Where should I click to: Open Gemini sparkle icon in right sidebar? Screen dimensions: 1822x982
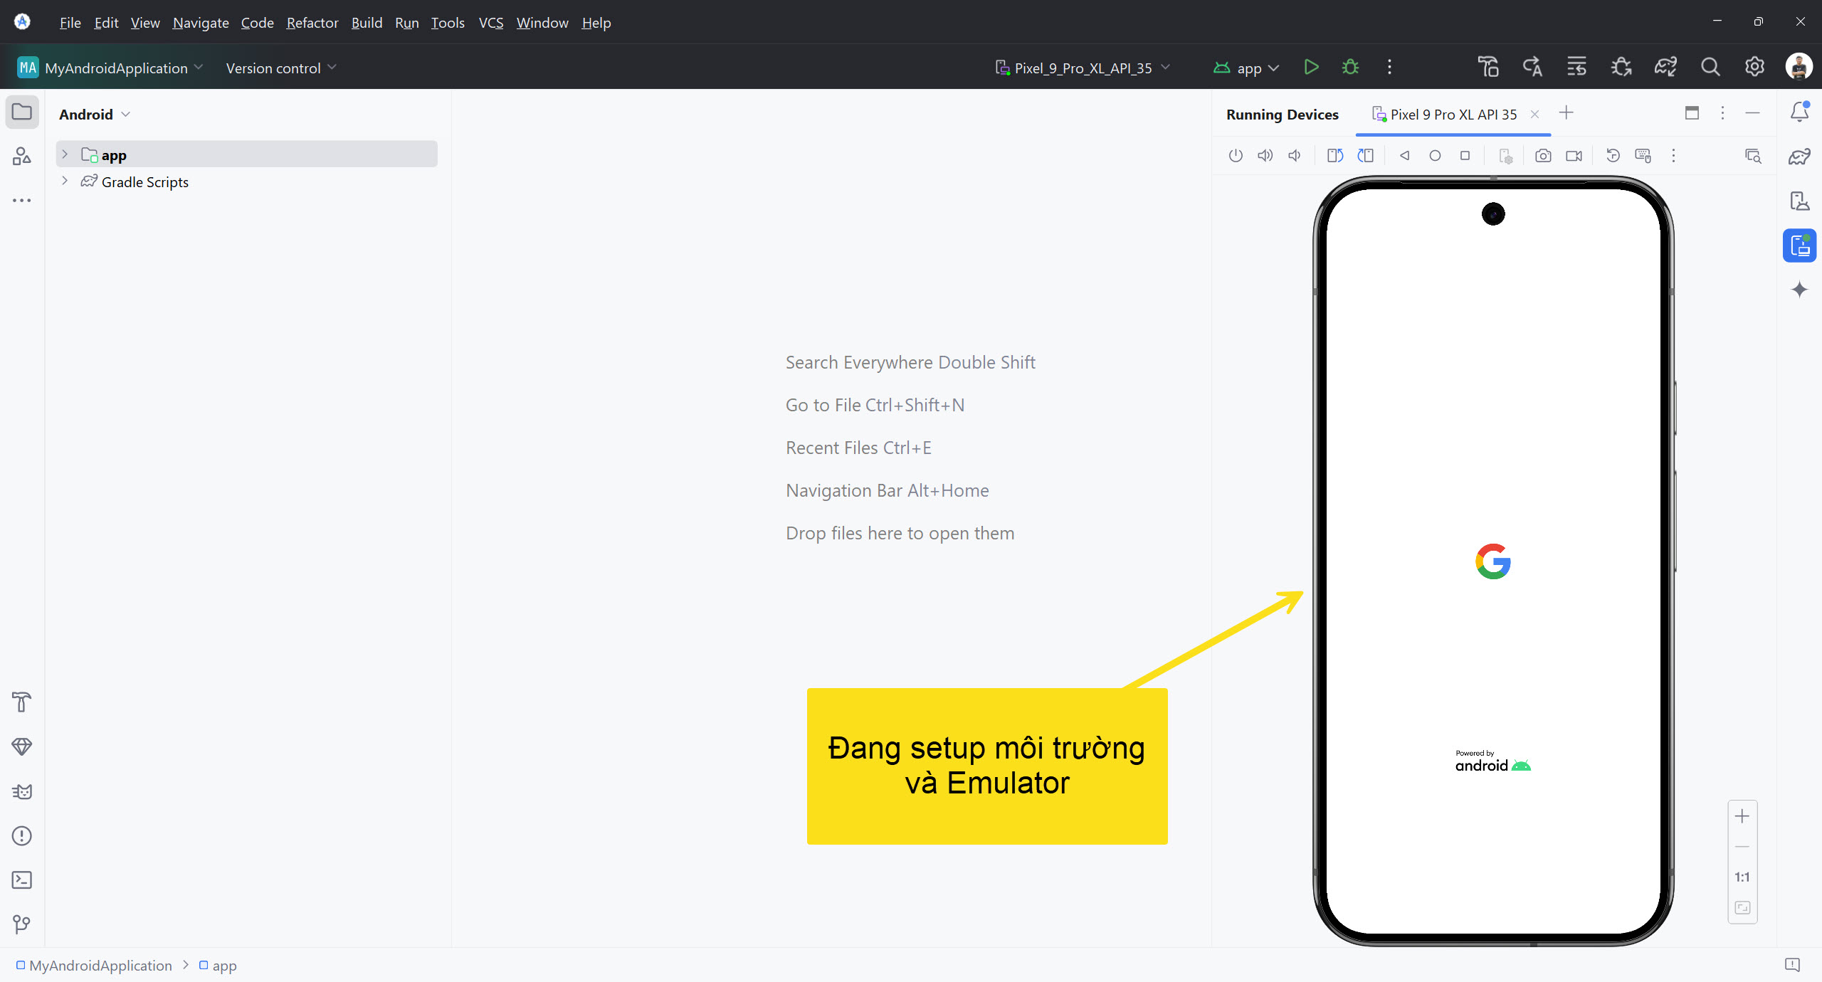tap(1799, 290)
